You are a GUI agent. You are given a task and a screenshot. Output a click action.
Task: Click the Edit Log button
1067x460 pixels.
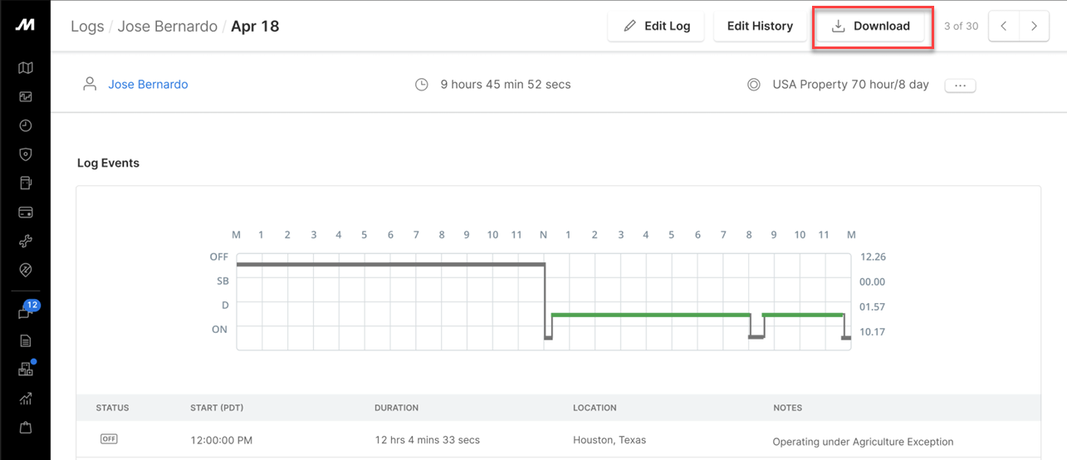[x=656, y=27]
